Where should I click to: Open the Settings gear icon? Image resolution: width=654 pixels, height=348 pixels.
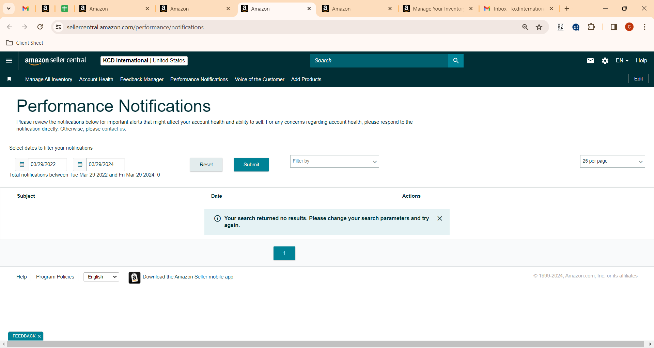pyautogui.click(x=605, y=61)
